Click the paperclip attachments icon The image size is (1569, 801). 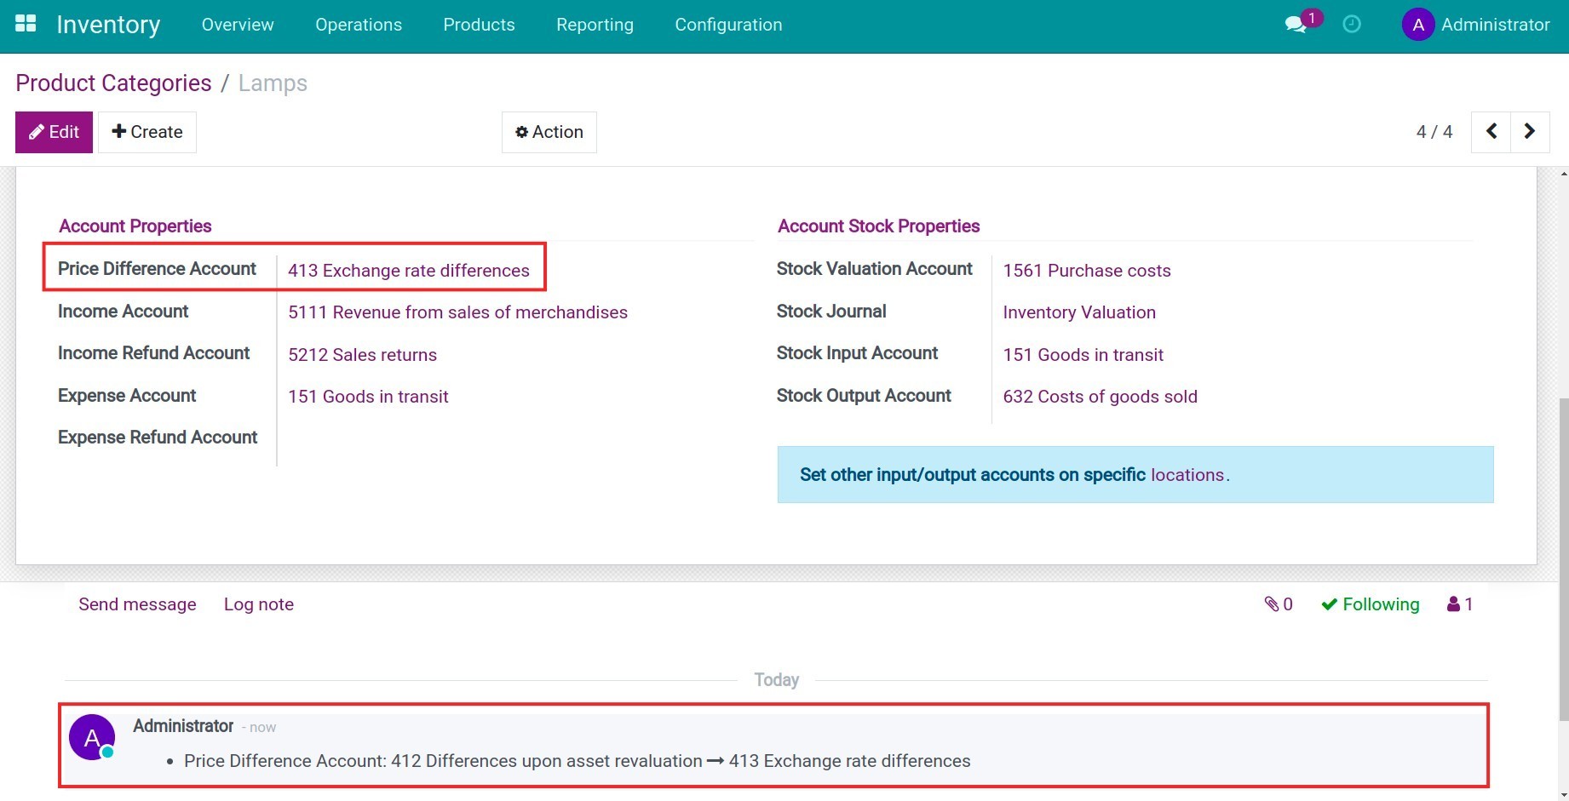tap(1271, 604)
